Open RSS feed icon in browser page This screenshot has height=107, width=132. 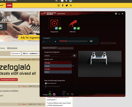click(71, 6)
